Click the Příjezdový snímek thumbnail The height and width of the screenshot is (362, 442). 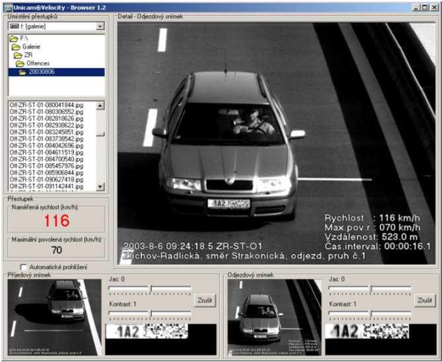tap(54, 317)
